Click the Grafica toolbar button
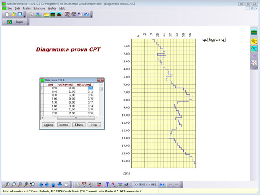Image resolution: width=260 pixels, height=195 pixels. pos(15,22)
